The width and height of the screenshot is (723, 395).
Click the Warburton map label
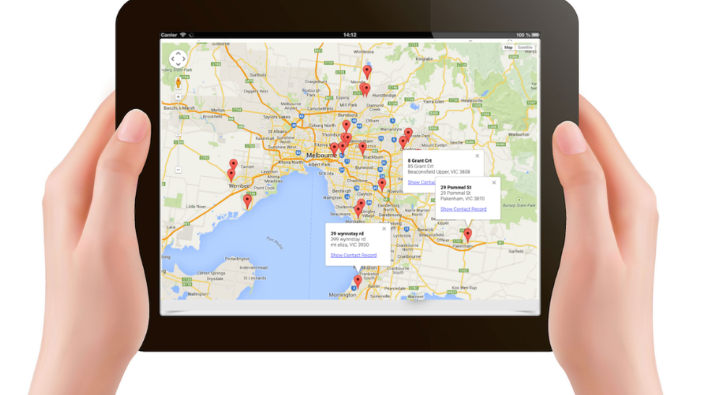click(x=518, y=134)
